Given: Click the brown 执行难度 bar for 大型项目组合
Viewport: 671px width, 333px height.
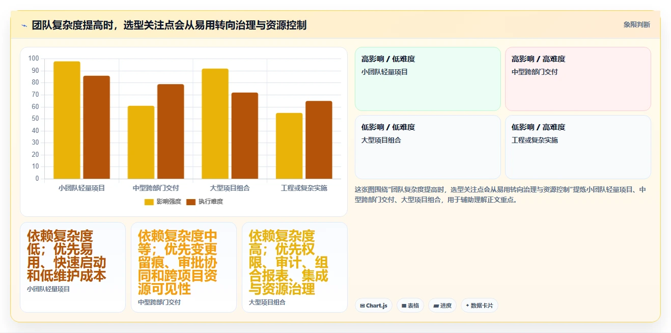Looking at the screenshot, I should click(x=244, y=136).
